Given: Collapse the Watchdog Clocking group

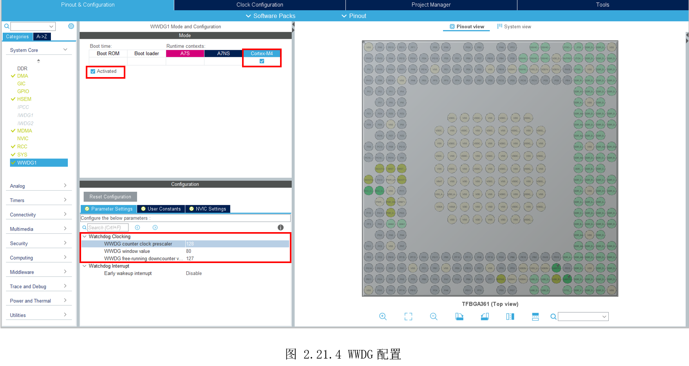Looking at the screenshot, I should 84,236.
